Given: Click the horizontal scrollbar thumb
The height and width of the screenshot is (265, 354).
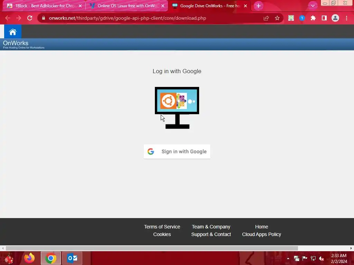Looking at the screenshot, I should click(152, 248).
